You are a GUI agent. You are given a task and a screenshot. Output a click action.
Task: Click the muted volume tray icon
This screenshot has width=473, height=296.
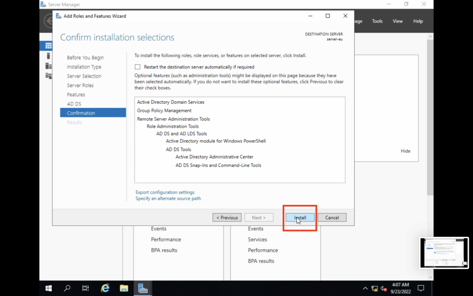(x=384, y=289)
